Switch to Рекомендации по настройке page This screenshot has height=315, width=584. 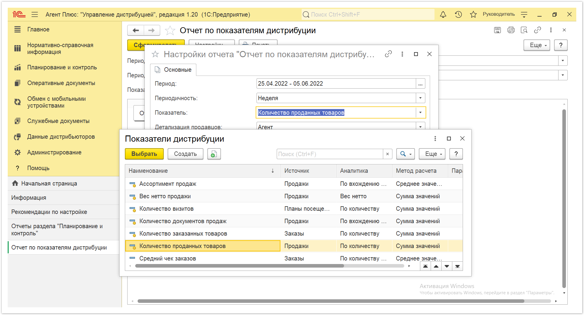click(x=49, y=212)
